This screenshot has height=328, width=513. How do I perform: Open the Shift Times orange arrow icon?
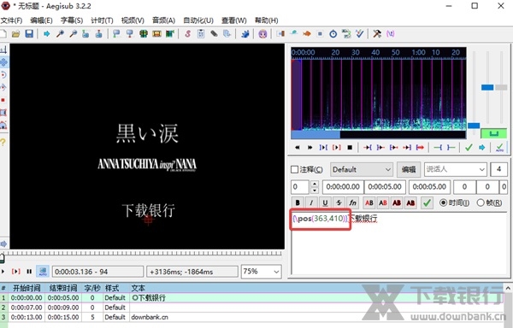tap(307, 33)
